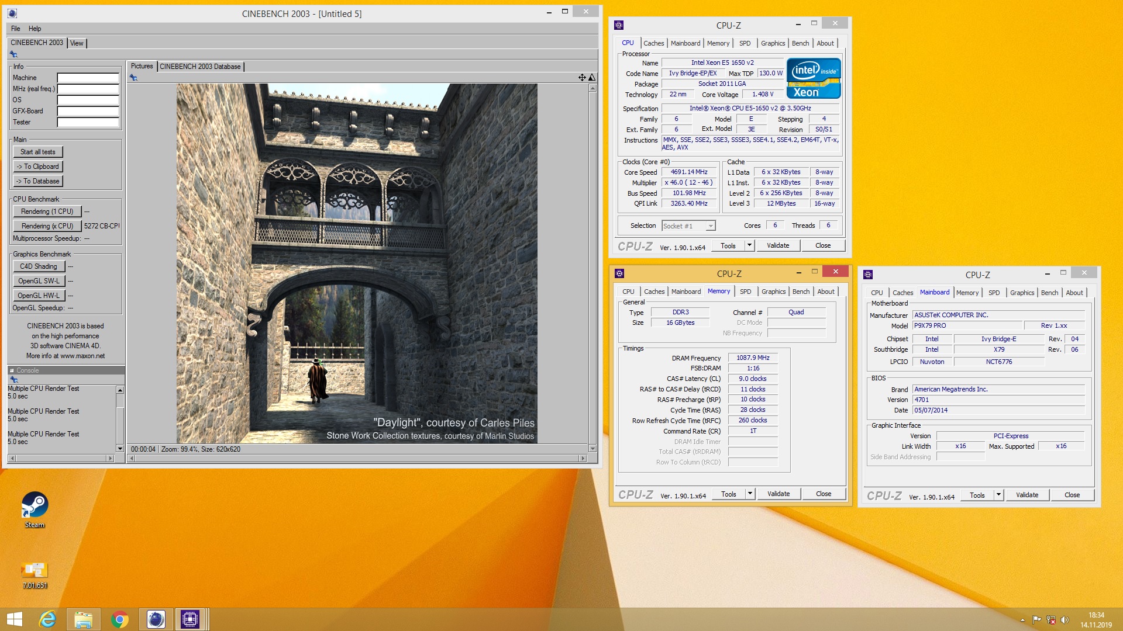Open the SPD tab in the Memory CPU-Z window
Viewport: 1123px width, 631px height.
pos(745,292)
